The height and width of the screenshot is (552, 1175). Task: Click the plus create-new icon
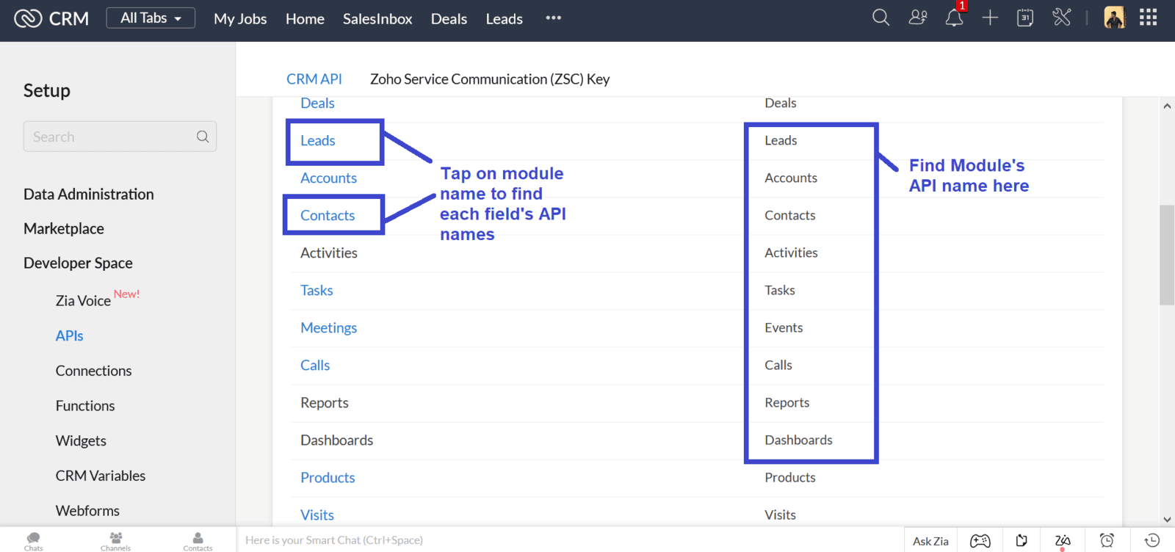990,18
